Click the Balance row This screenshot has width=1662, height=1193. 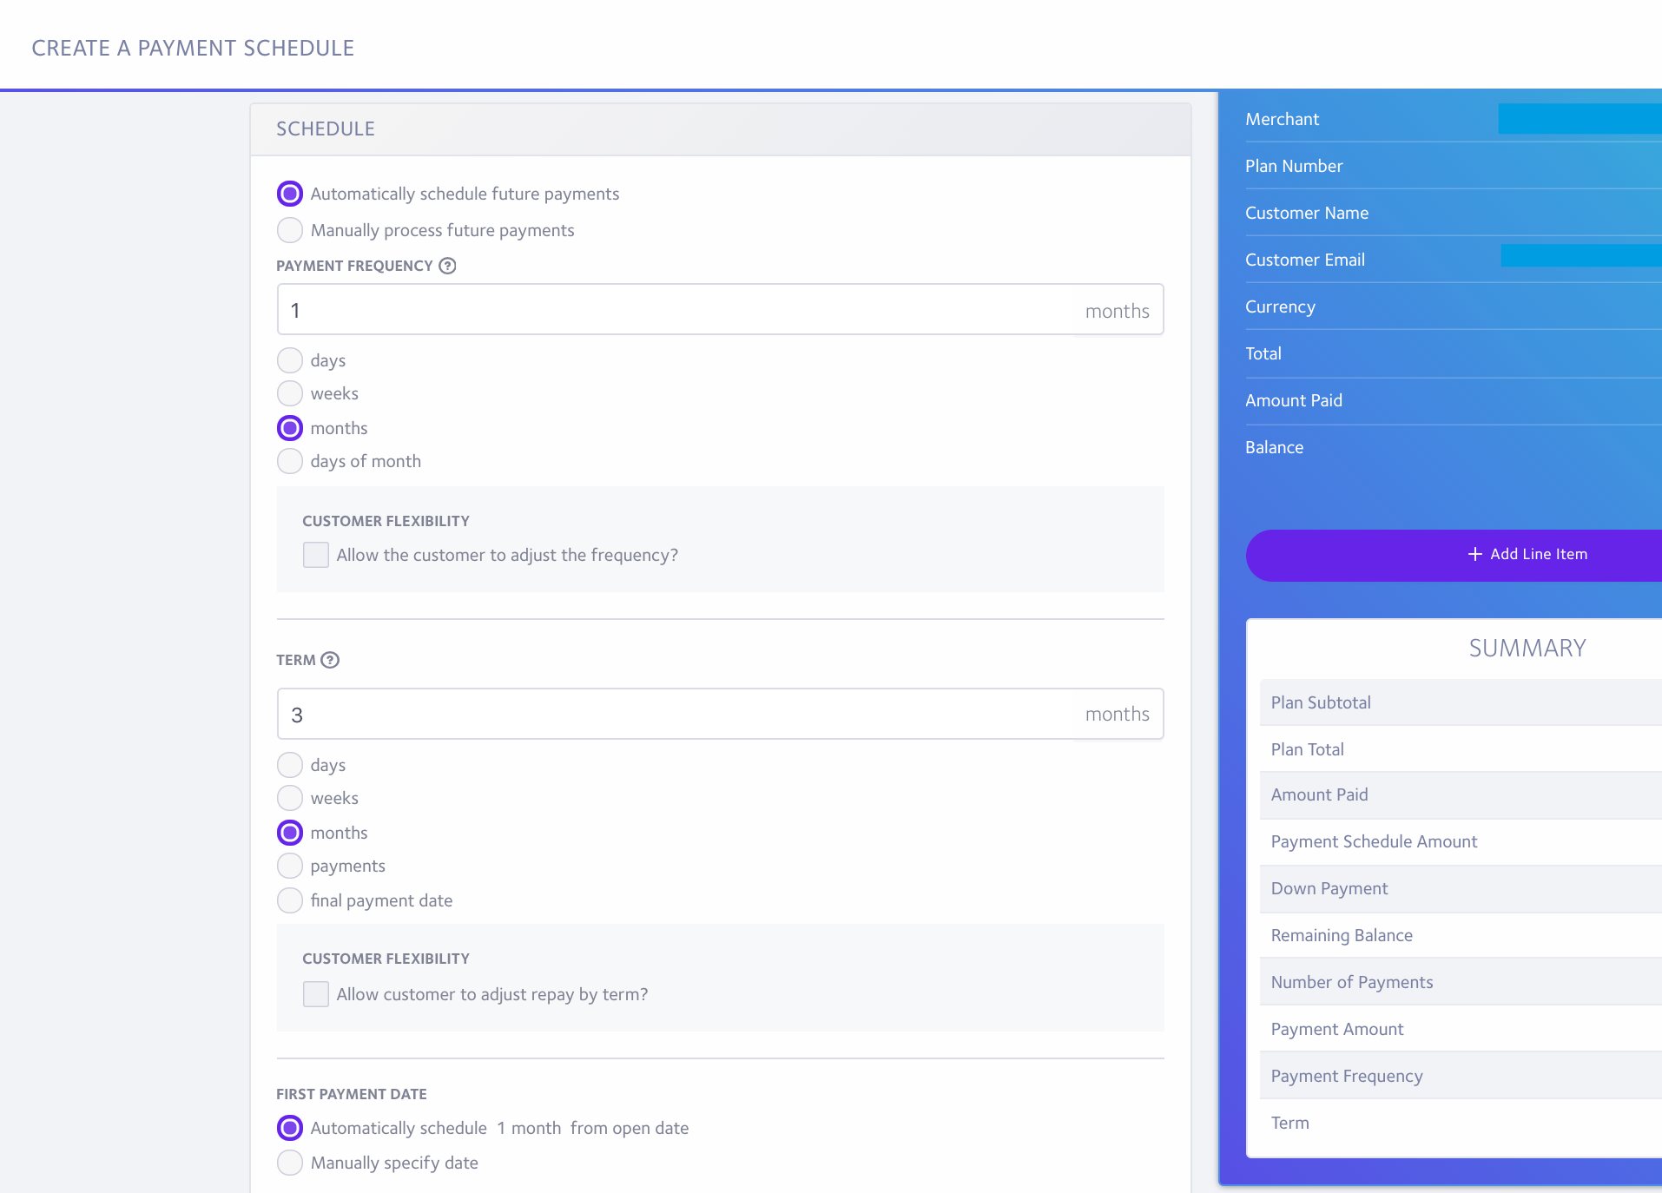(1454, 447)
